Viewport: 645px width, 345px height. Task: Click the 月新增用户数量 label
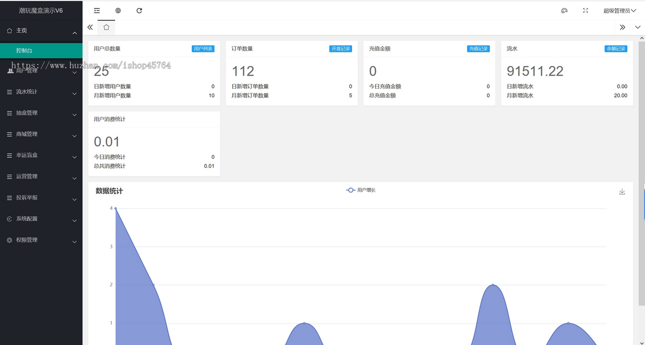click(x=112, y=96)
